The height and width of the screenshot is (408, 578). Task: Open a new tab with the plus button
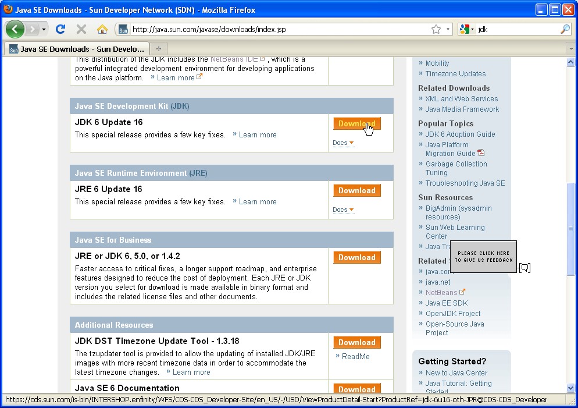click(158, 48)
